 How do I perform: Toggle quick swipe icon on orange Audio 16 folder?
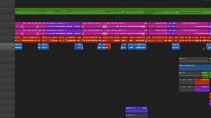click(x=200, y=80)
